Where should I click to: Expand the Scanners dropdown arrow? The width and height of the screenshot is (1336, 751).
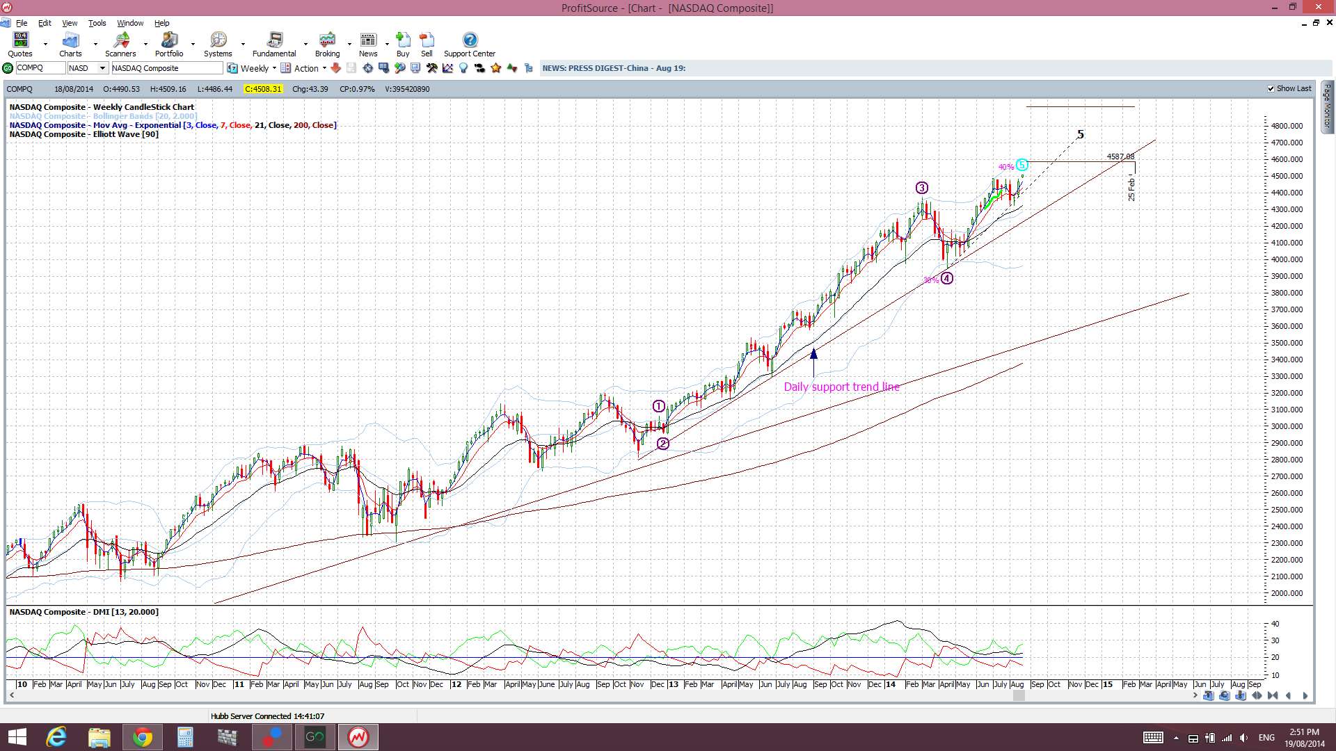click(145, 44)
